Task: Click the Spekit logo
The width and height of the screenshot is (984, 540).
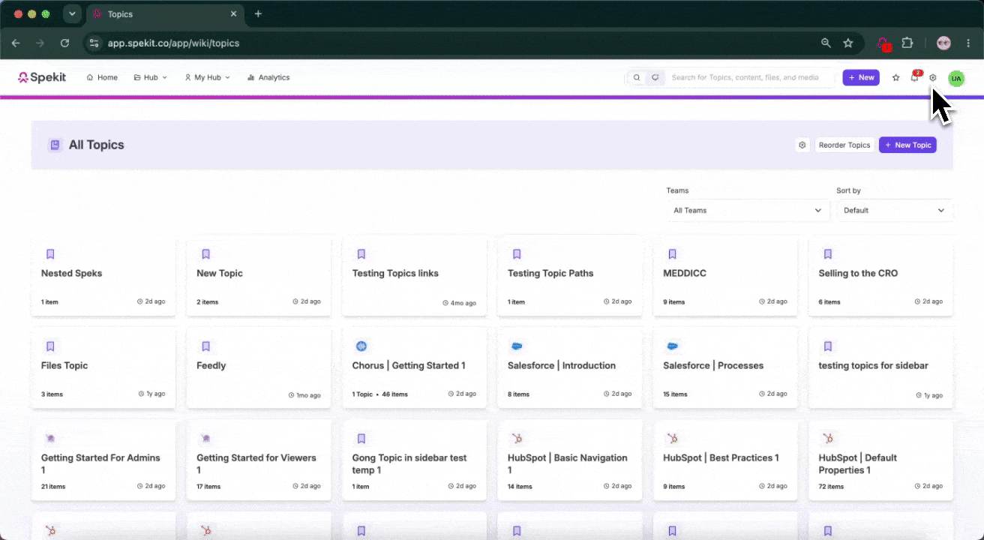Action: pyautogui.click(x=42, y=77)
